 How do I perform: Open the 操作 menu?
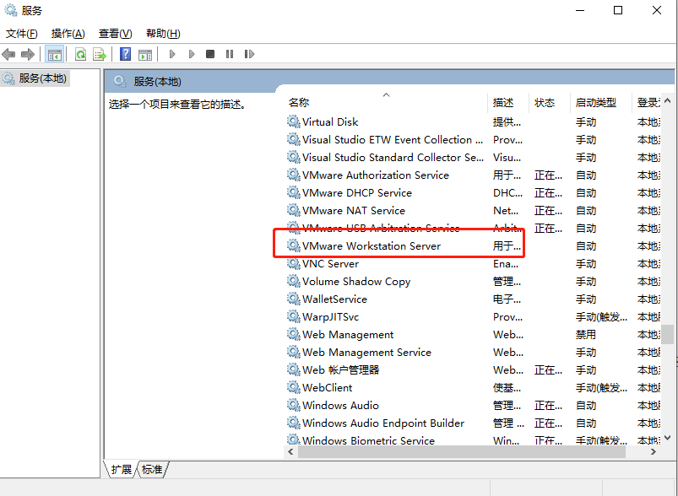point(66,34)
